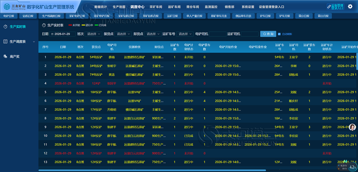Click the 黄涛 driver cell in row 3
The image size is (358, 172).
(112, 75)
